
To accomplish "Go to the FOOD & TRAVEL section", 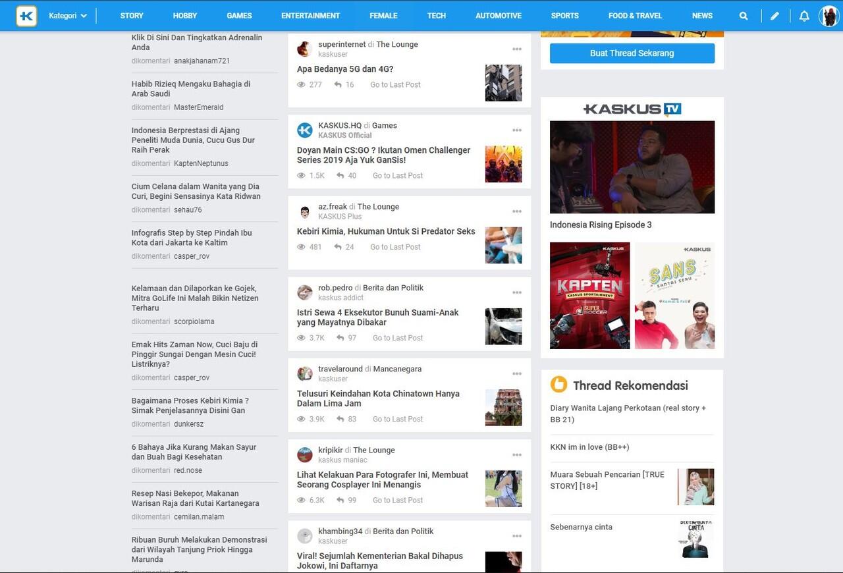I will [635, 16].
